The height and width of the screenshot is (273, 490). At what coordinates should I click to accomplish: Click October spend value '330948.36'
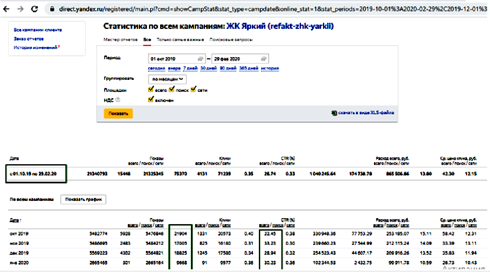[x=323, y=234]
